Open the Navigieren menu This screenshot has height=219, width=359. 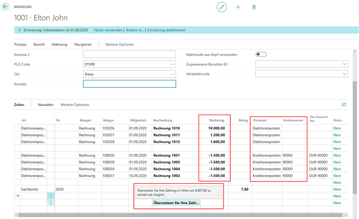tap(83, 44)
